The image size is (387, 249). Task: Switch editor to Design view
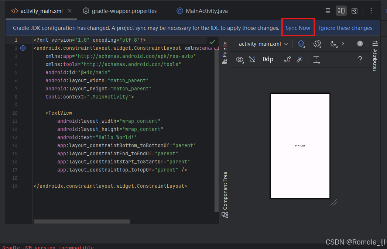pyautogui.click(x=354, y=11)
